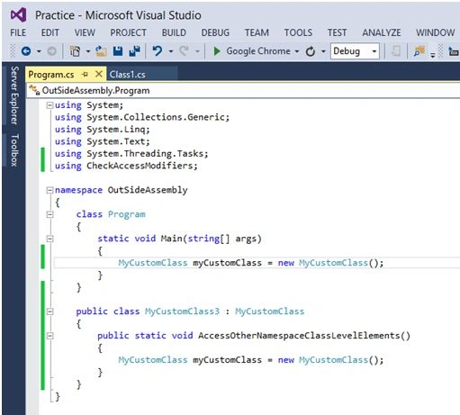Click the Visual Studio logo icon
This screenshot has width=460, height=415.
pyautogui.click(x=19, y=14)
